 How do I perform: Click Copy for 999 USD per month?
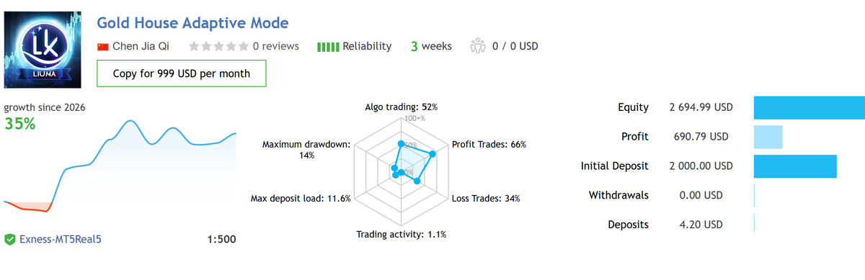(182, 73)
